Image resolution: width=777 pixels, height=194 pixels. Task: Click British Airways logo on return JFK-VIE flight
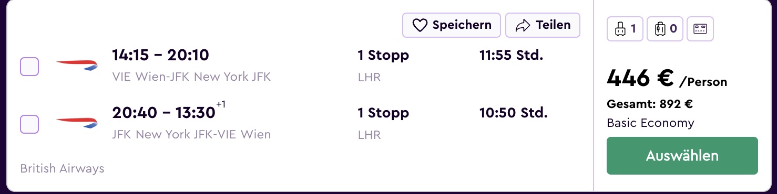coord(77,123)
